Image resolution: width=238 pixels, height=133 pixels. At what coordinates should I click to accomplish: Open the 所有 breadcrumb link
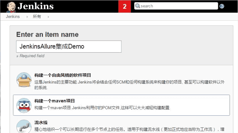(37, 17)
